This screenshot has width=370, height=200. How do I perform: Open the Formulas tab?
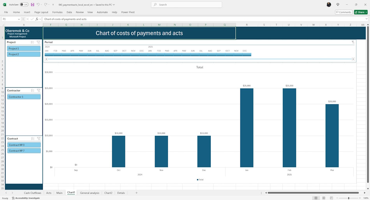coord(57,12)
